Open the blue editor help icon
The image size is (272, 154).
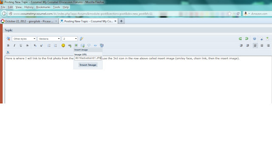[x=254, y=39]
